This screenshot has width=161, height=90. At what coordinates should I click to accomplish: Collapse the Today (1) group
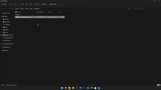[14, 15]
